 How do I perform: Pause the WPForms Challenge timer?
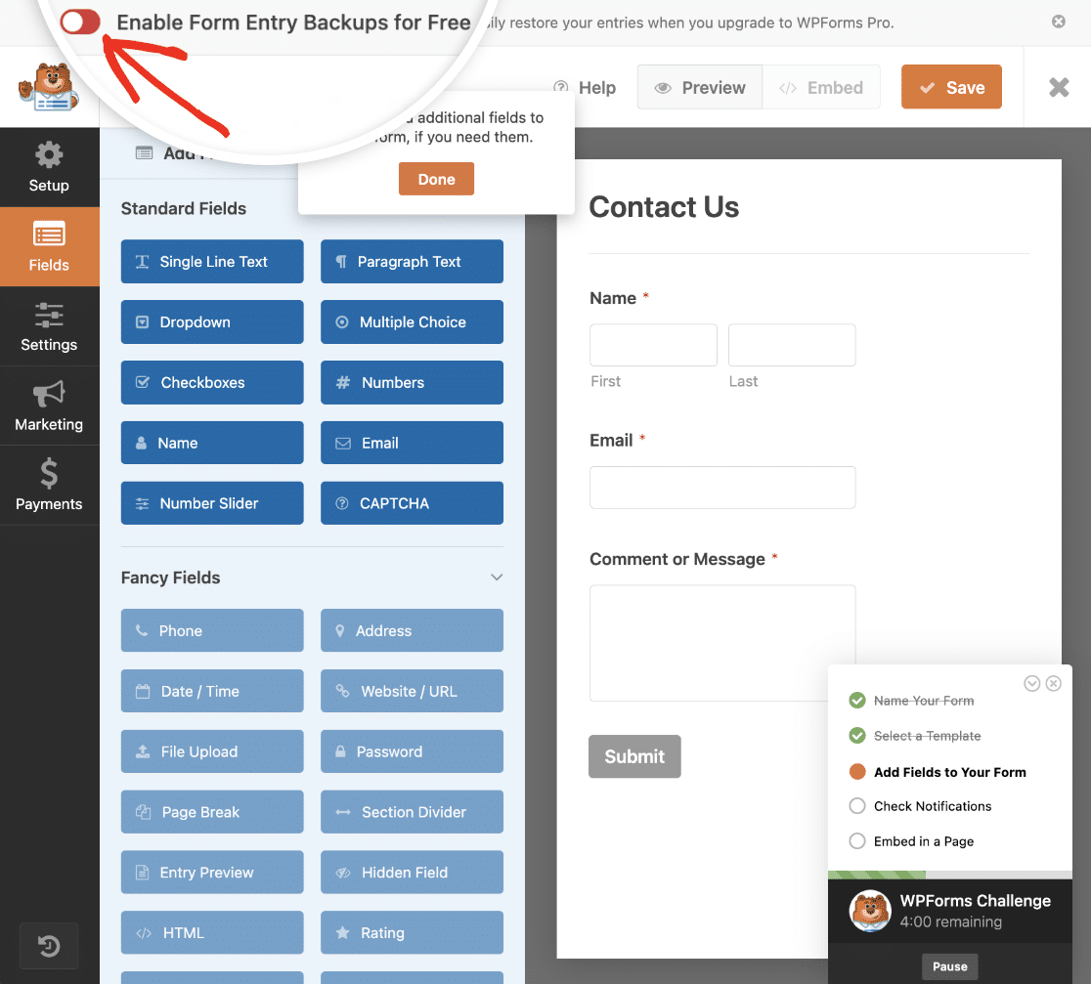[950, 966]
